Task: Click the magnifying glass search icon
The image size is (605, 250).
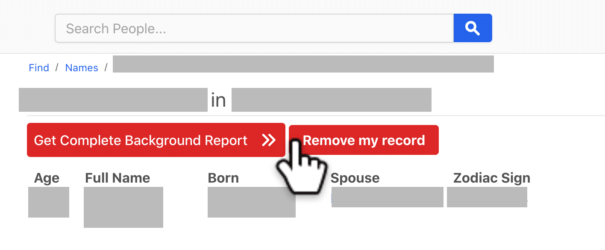Action: [x=473, y=28]
